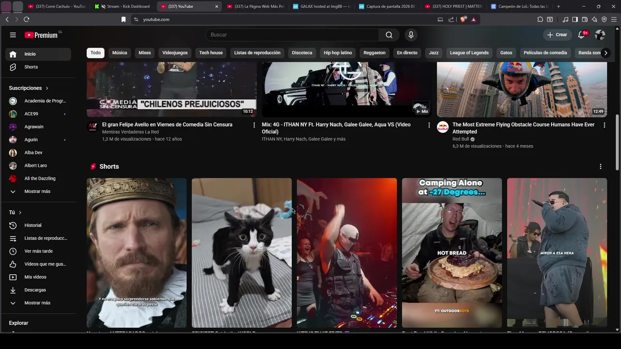Reload the page in browser toolbar
Viewport: 621px width, 349px height.
(x=26, y=19)
